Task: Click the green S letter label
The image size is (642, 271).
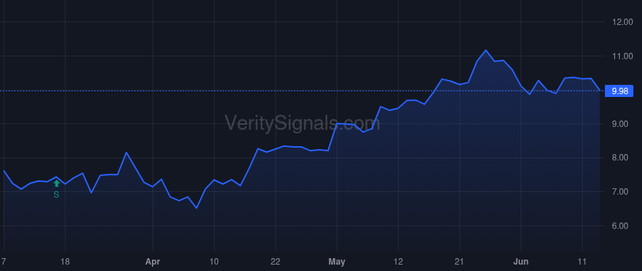Action: 56,195
